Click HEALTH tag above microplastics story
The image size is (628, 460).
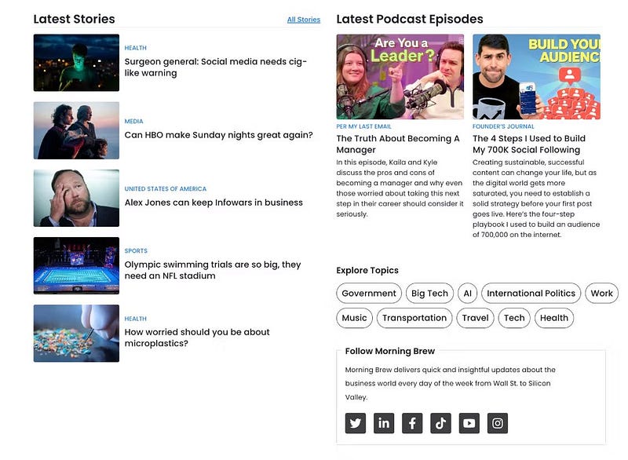pyautogui.click(x=135, y=319)
